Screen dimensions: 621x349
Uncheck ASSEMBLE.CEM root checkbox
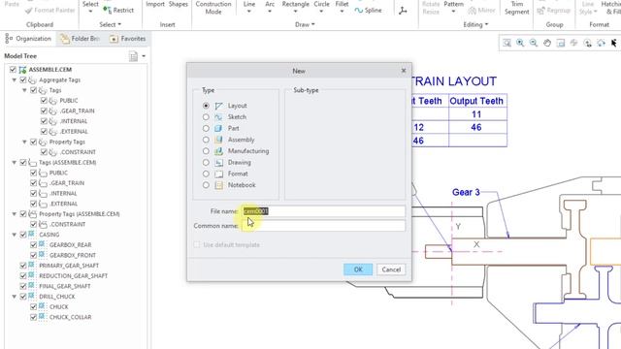point(13,70)
